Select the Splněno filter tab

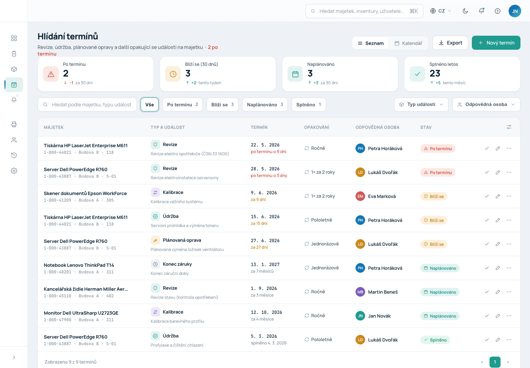click(309, 105)
